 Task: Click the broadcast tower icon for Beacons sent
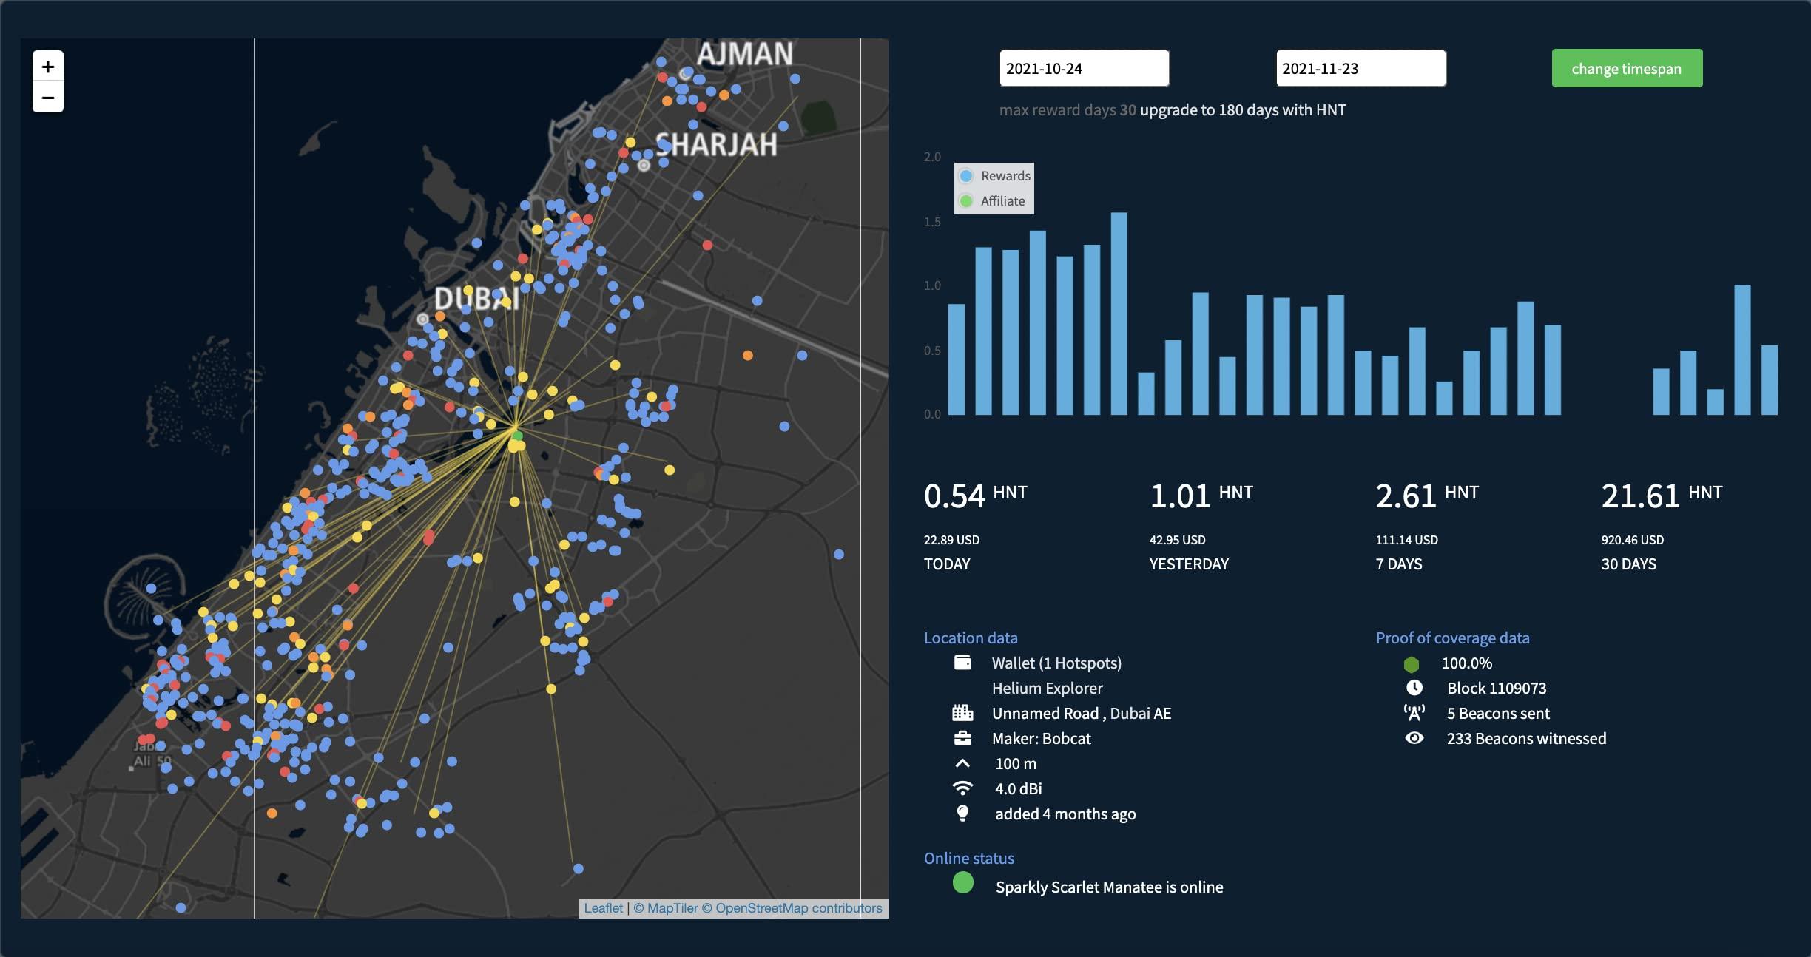[1414, 713]
